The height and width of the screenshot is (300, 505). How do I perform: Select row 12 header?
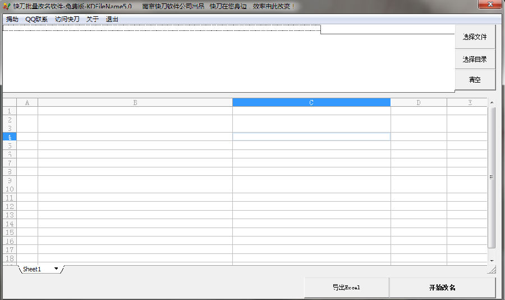(x=10, y=206)
